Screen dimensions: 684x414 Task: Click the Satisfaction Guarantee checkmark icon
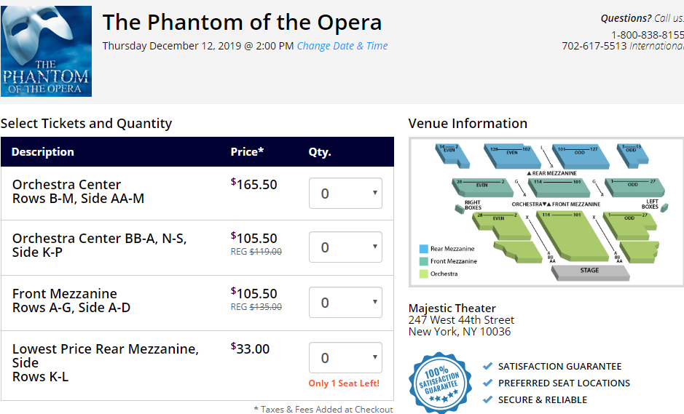[x=488, y=366]
